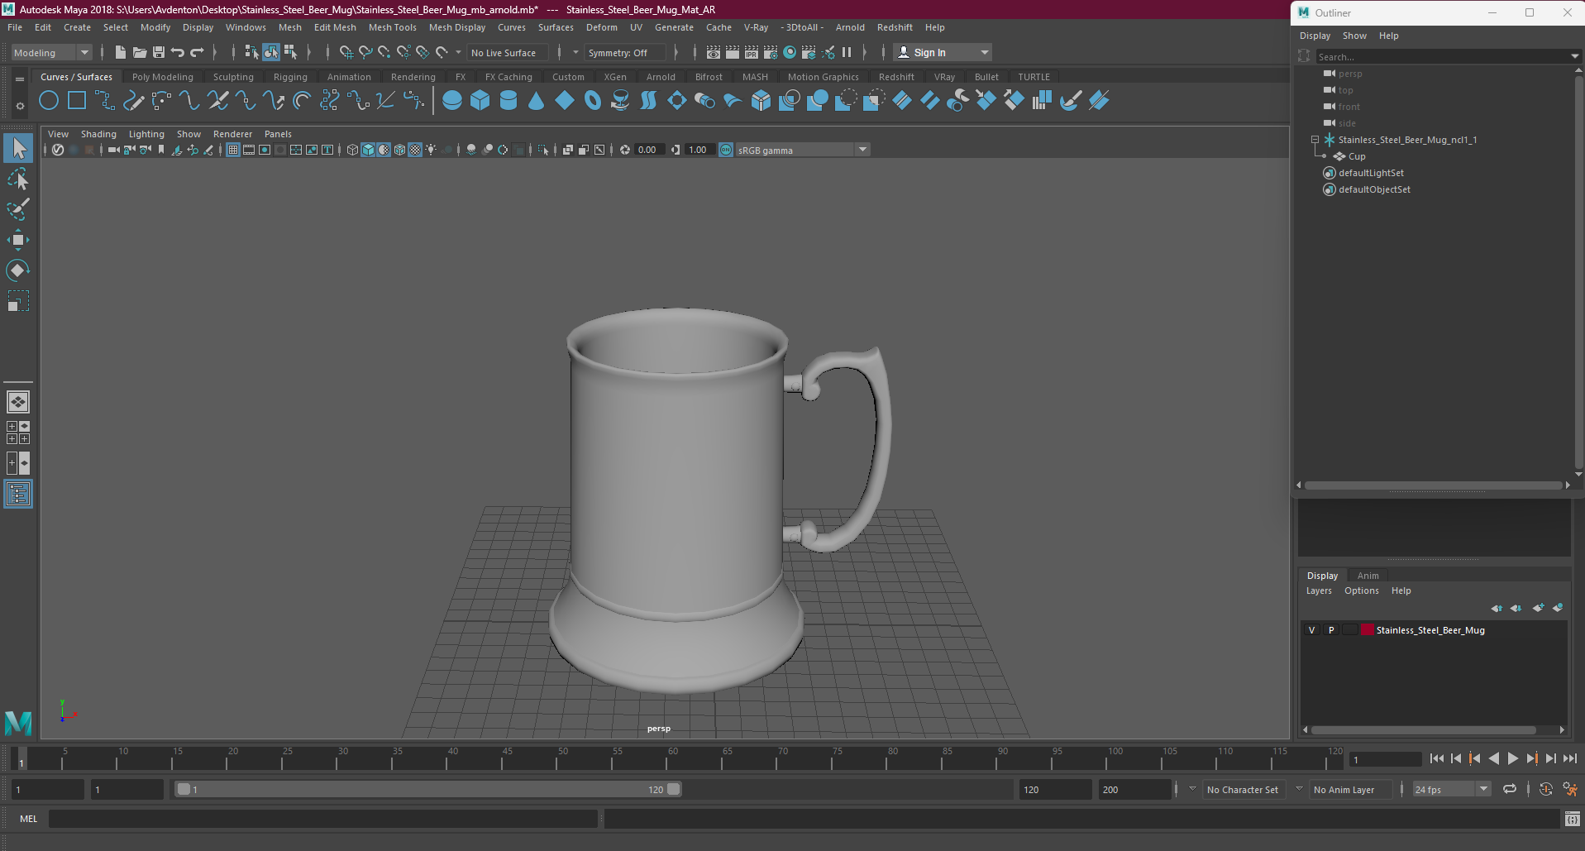
Task: Play animation forwards
Action: 1512,758
